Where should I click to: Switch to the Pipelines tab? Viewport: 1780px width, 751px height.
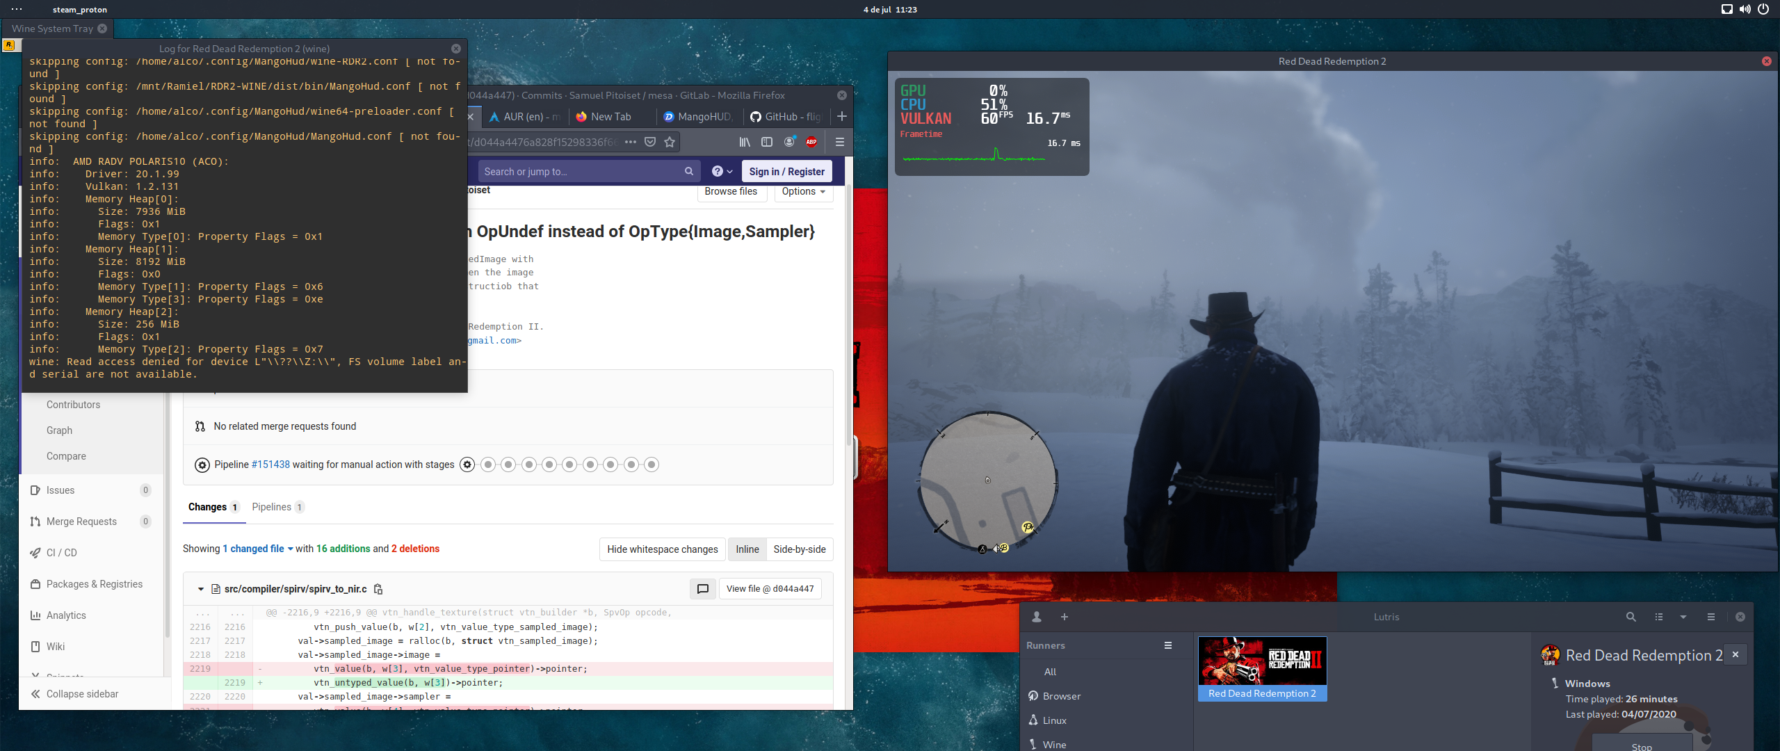point(277,507)
